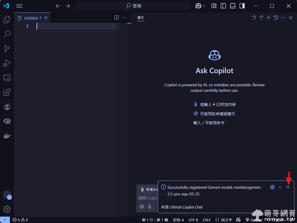Click microphone voice input icon

click(150, 207)
